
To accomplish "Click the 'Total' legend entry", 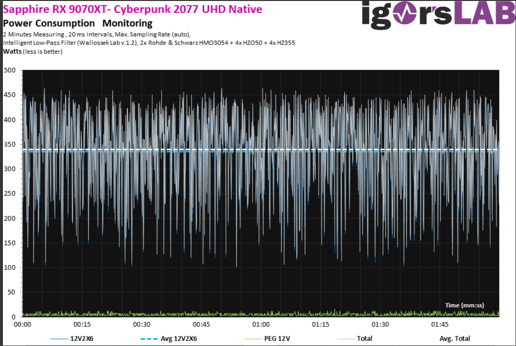I will 355,338.
